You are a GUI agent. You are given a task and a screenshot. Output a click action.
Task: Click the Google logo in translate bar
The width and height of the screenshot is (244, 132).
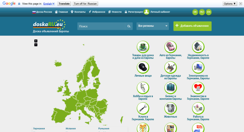(x=9, y=3)
